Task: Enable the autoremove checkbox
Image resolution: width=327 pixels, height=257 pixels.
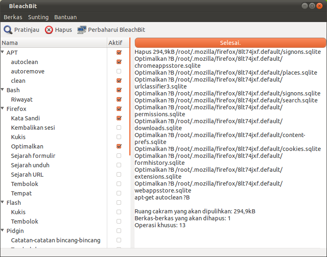Action: [119, 71]
